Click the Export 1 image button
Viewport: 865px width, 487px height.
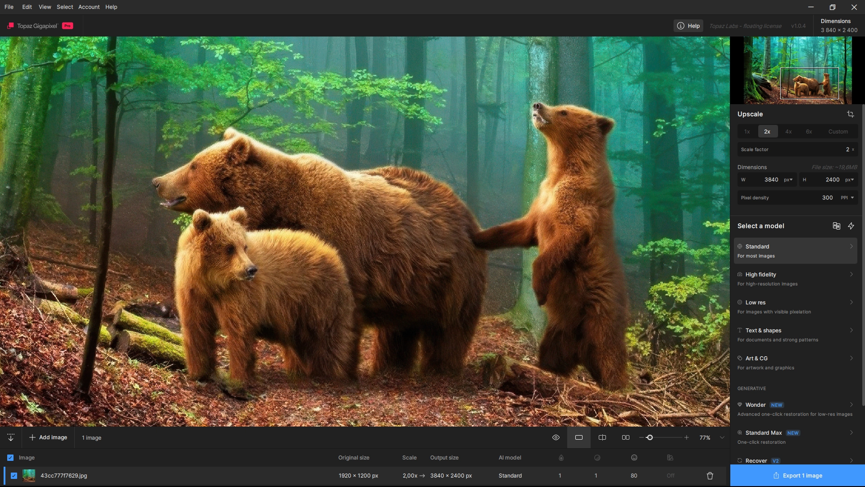(x=797, y=476)
